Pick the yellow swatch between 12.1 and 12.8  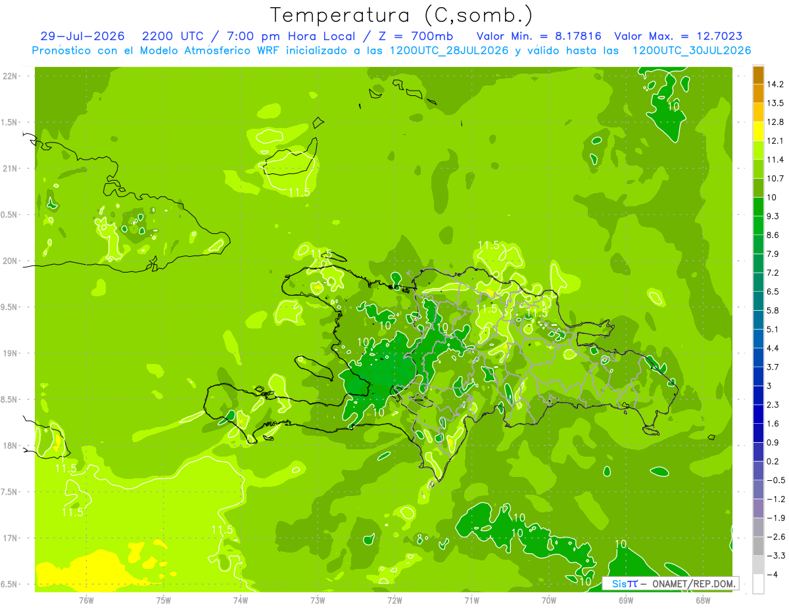pyautogui.click(x=758, y=132)
